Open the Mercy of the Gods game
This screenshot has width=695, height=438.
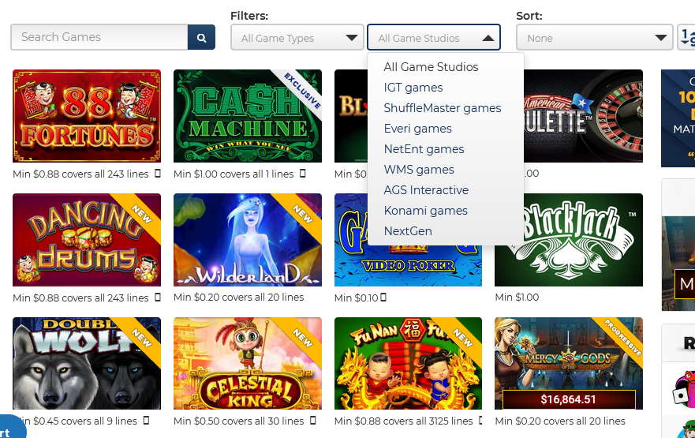click(569, 364)
